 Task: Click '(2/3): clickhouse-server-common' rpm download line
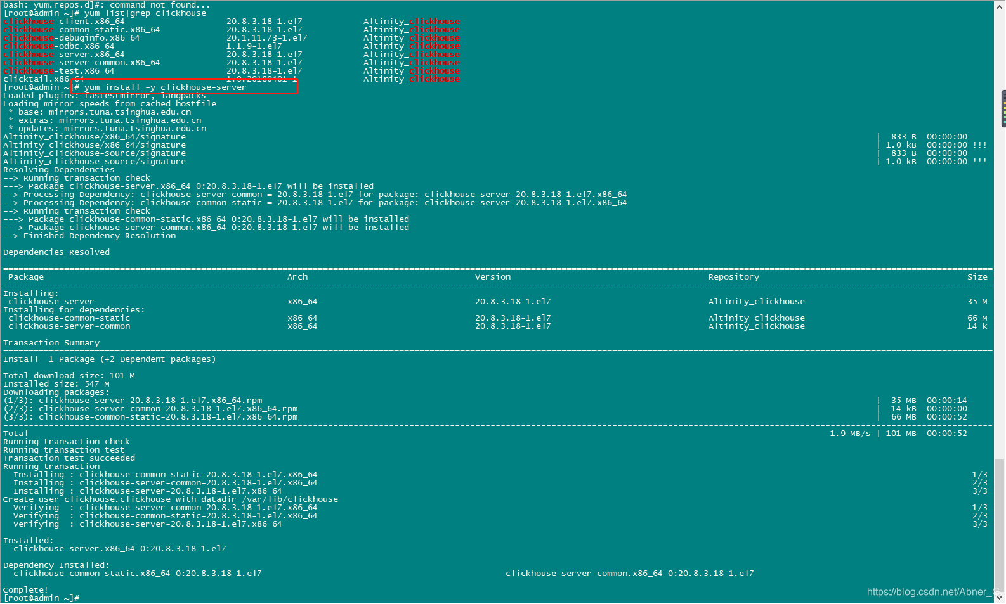click(150, 408)
